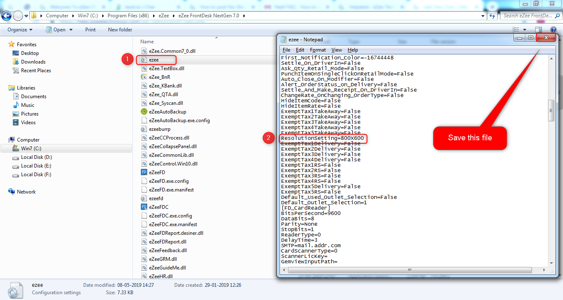Click the Open toolbar button
563x300 pixels.
(x=56, y=30)
